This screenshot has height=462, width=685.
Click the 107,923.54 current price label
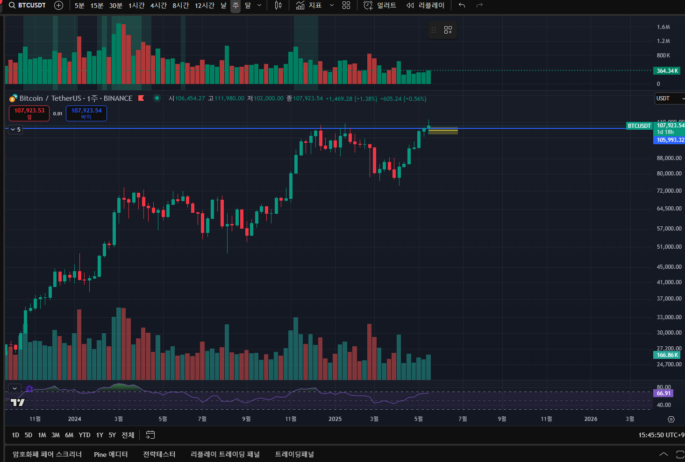[x=670, y=126]
